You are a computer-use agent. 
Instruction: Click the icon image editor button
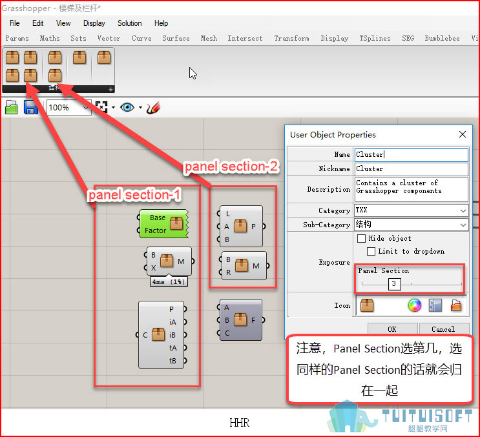tap(435, 305)
